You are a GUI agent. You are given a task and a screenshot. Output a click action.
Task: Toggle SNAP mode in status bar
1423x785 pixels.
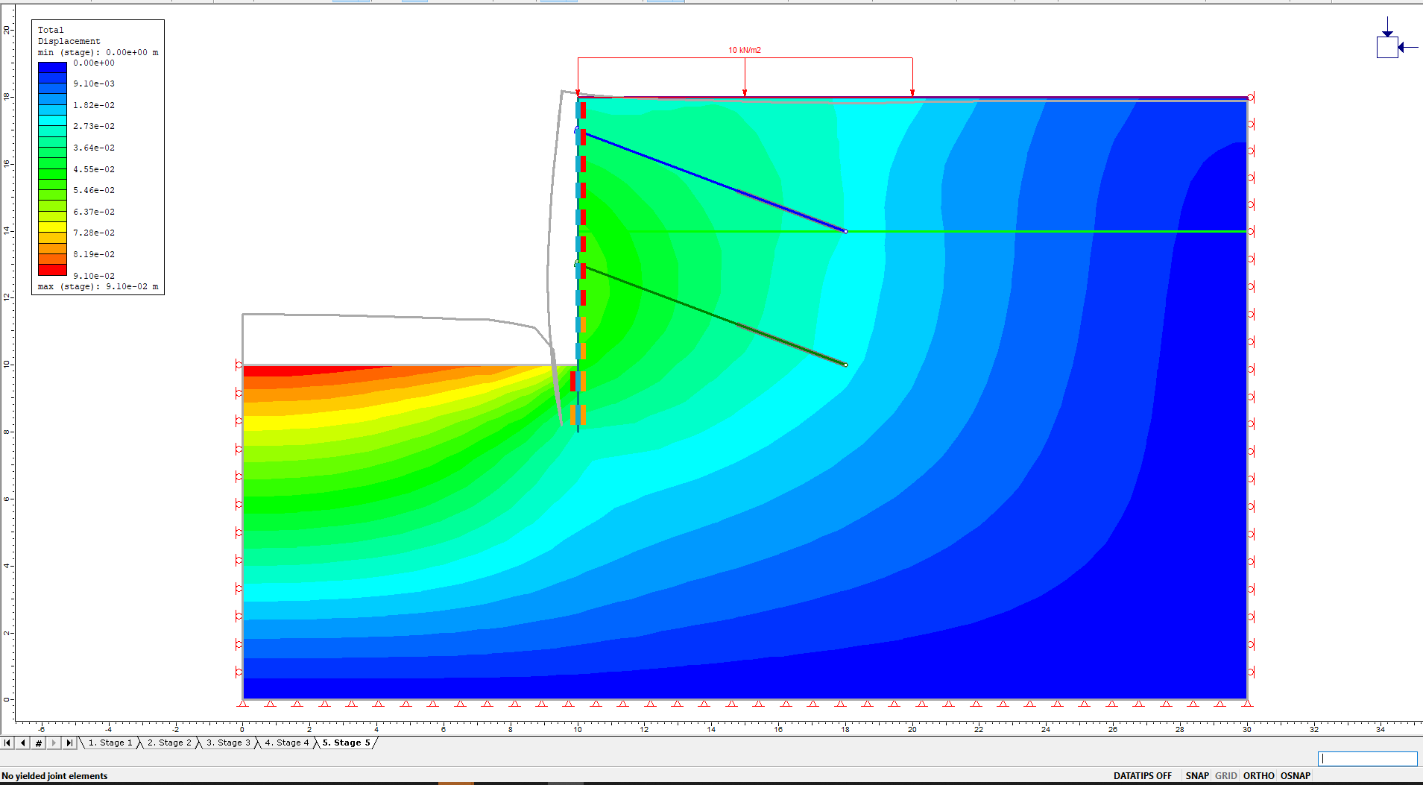pos(1197,775)
